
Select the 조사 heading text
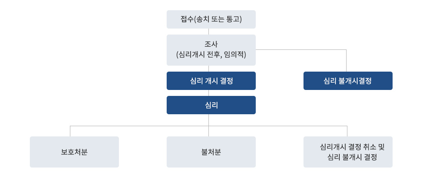(211, 44)
